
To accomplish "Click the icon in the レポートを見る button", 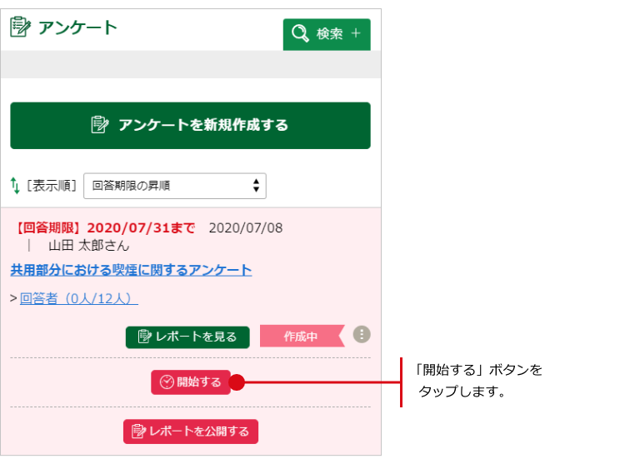I will pyautogui.click(x=144, y=337).
